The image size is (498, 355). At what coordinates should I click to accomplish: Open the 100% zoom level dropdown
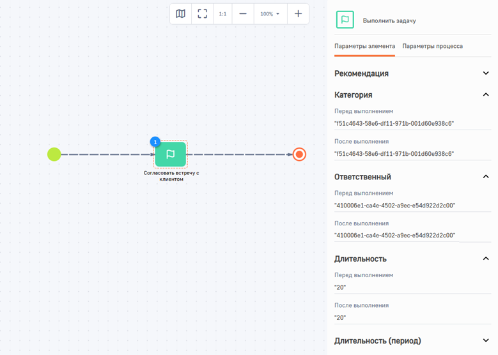270,13
